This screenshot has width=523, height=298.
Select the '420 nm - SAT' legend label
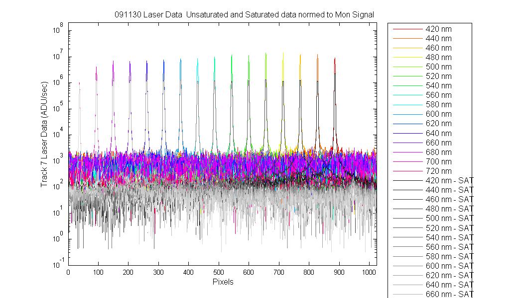pyautogui.click(x=449, y=181)
